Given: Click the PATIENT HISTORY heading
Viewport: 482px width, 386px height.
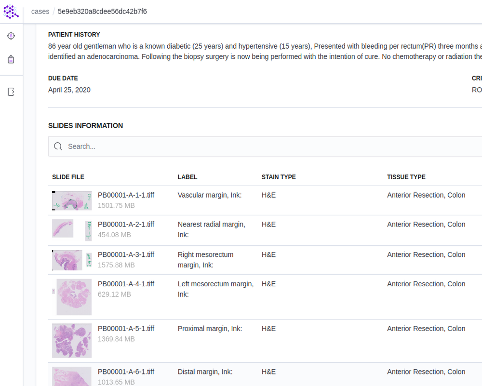Looking at the screenshot, I should click(74, 34).
